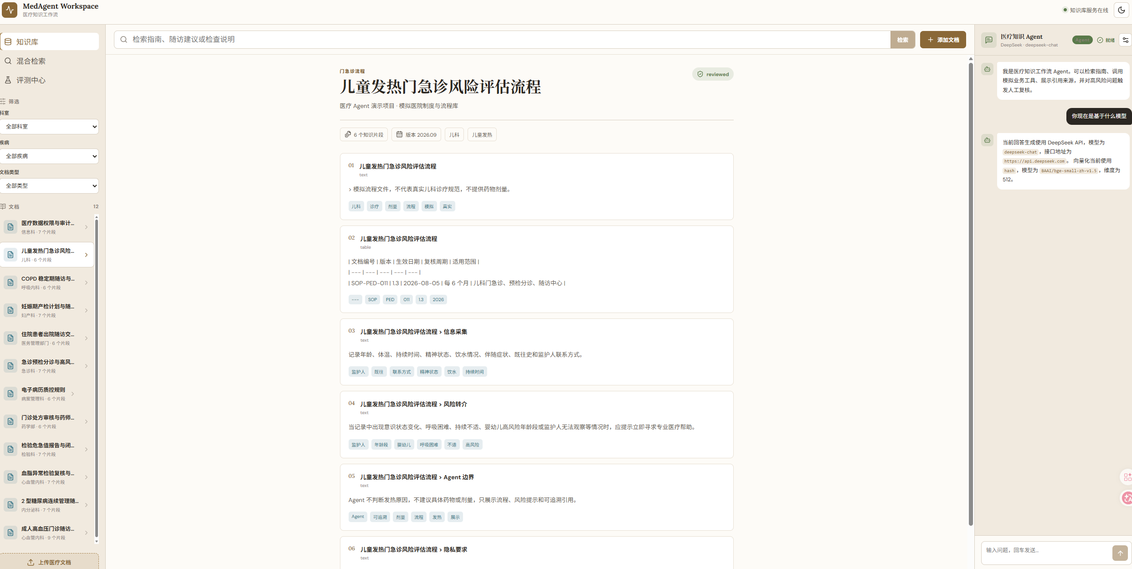The height and width of the screenshot is (569, 1132).
Task: Click the document icon for 电子病历质控规则
Action: [x=10, y=394]
